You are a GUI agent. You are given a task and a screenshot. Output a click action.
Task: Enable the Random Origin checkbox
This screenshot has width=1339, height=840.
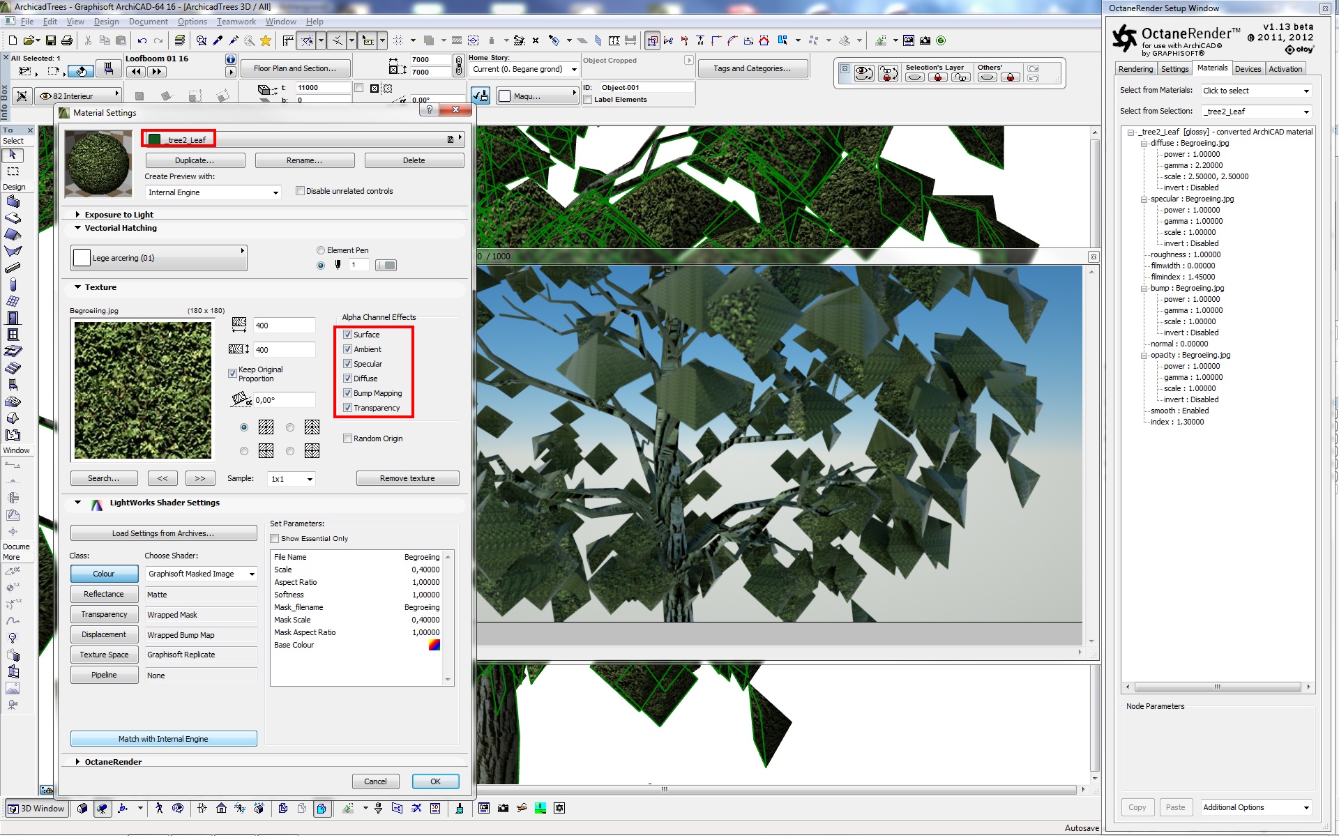(x=347, y=438)
